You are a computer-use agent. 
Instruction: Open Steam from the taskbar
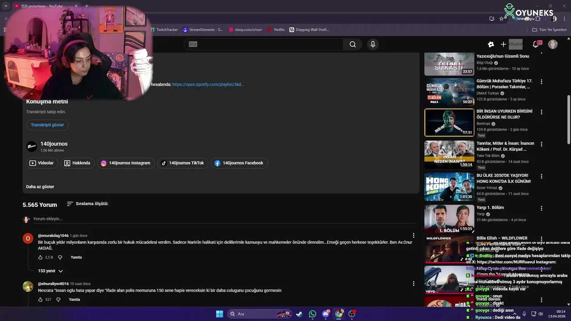299,314
